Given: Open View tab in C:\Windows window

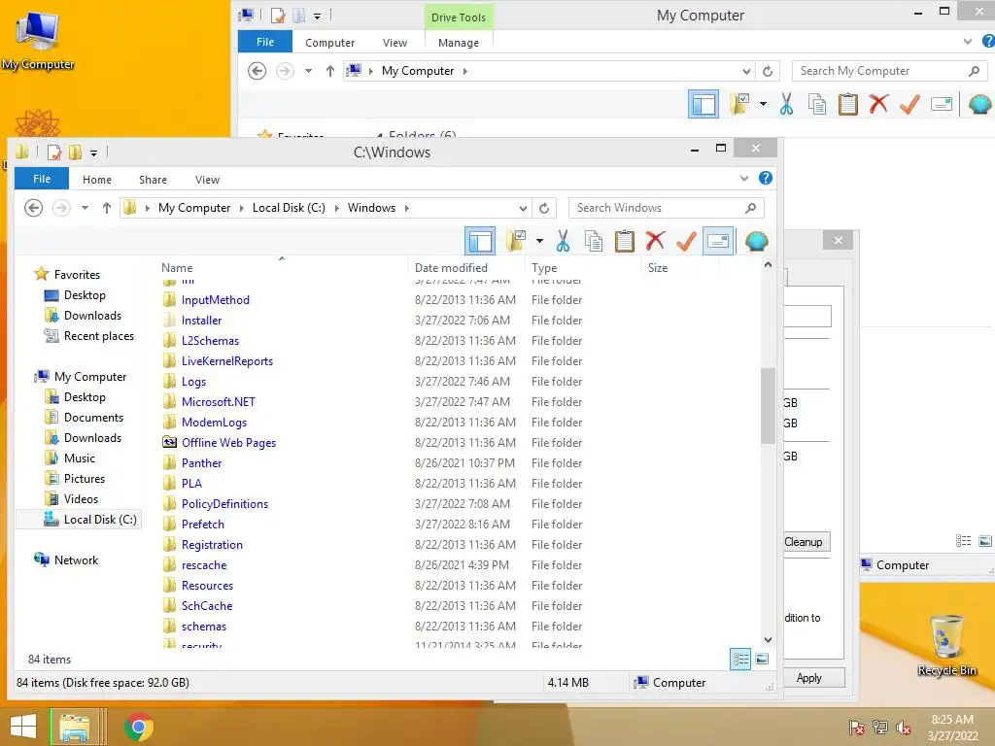Looking at the screenshot, I should [208, 180].
